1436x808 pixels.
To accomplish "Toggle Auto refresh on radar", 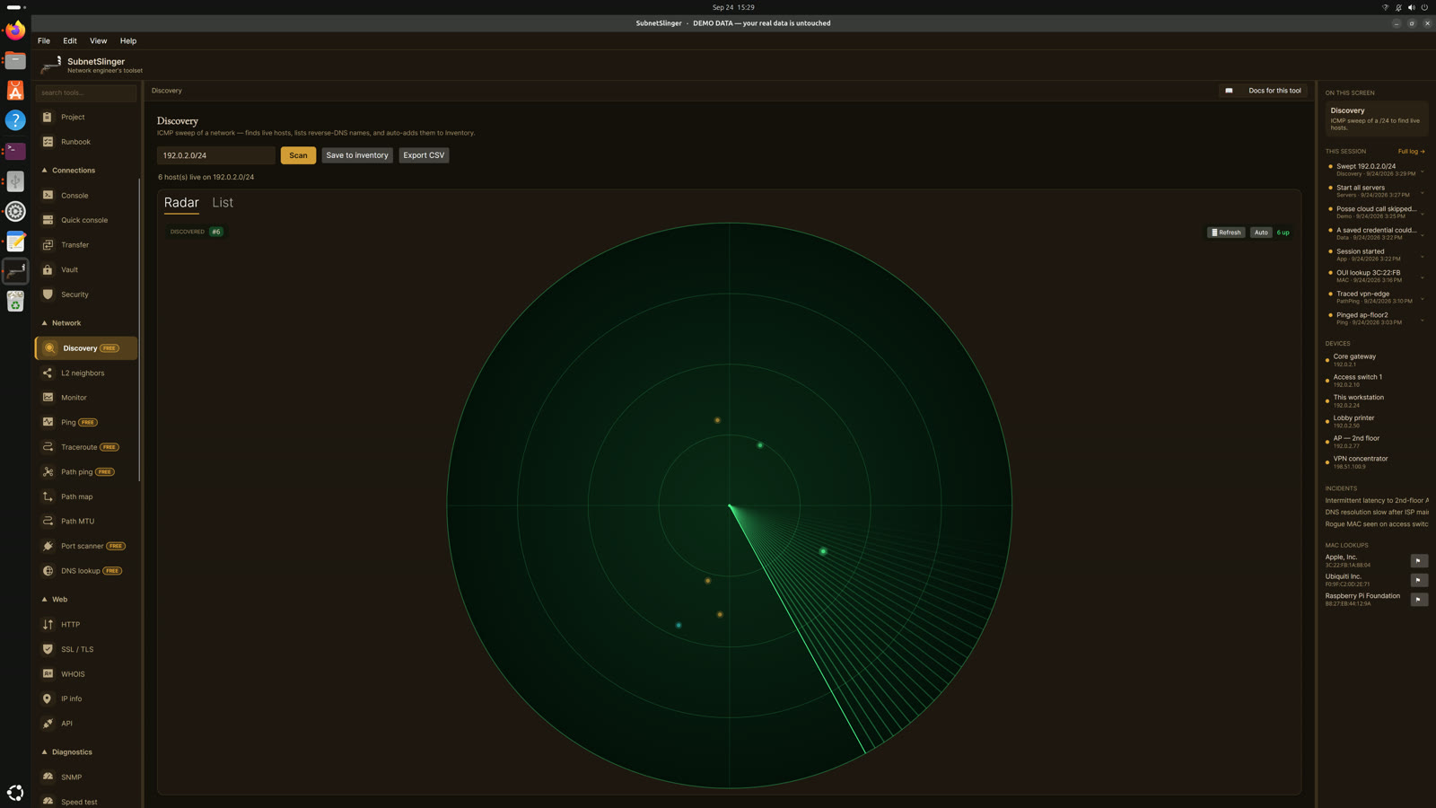I will (x=1261, y=233).
